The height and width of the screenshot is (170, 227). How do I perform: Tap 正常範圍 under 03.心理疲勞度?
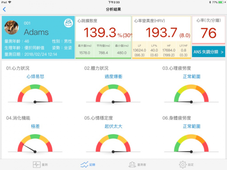(x=192, y=76)
